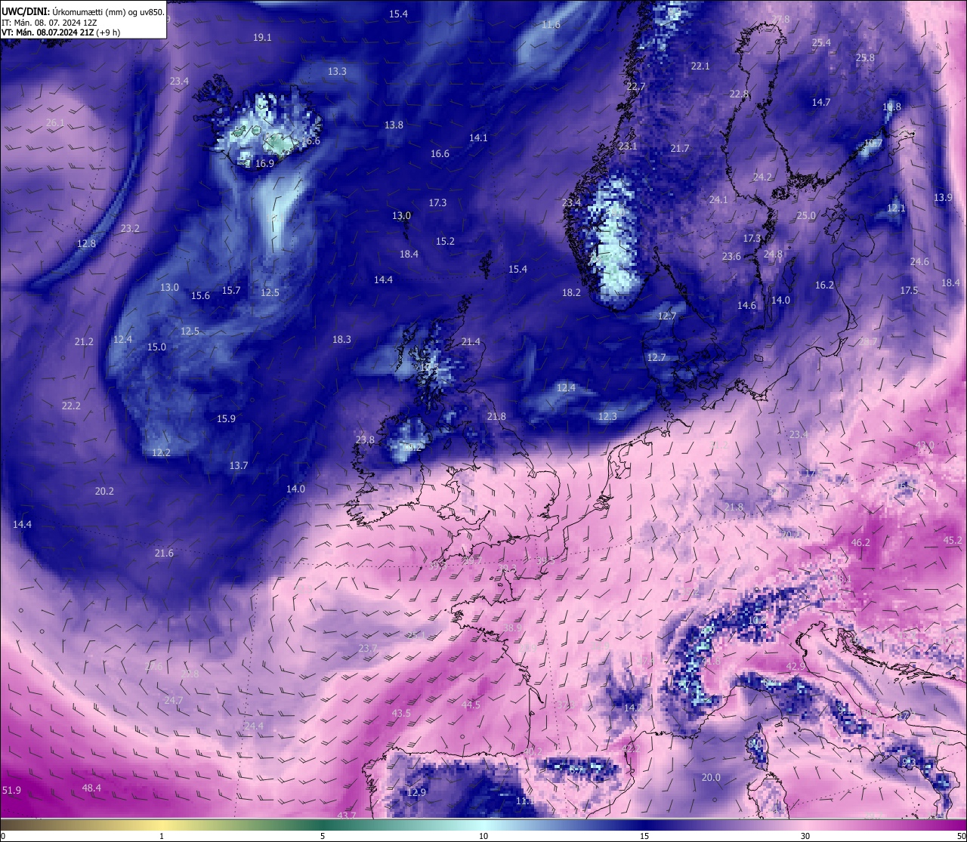Select the 21.2 map value
The image size is (967, 842).
coord(84,341)
